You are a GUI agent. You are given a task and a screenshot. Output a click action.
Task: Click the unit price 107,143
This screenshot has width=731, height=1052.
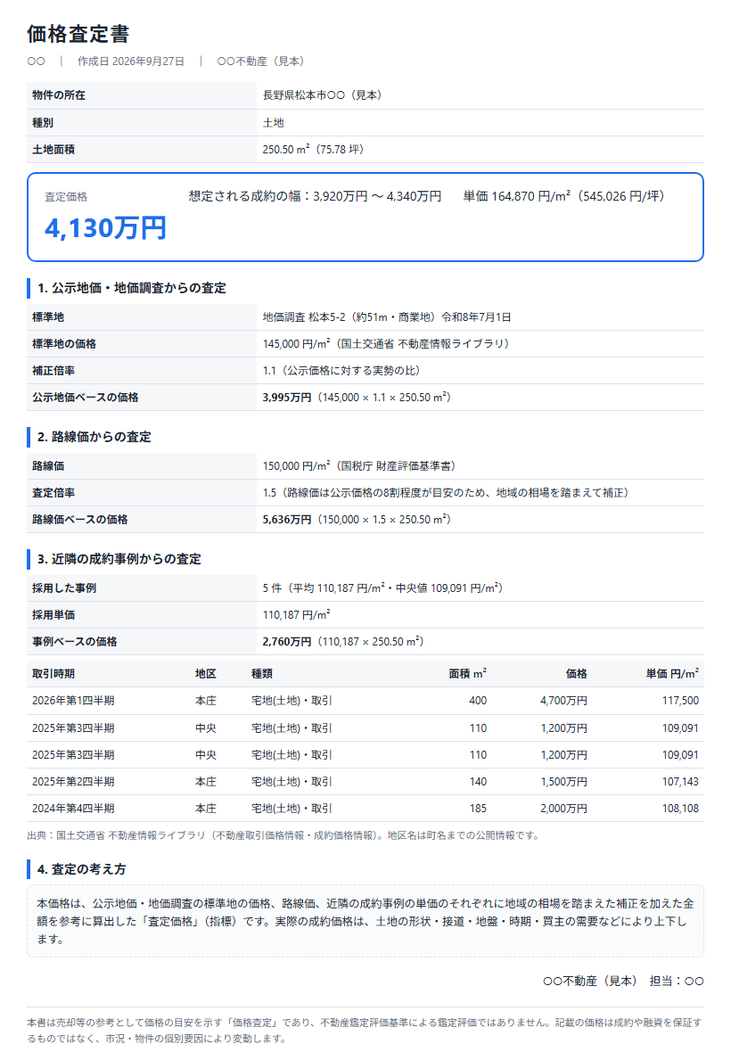[681, 782]
